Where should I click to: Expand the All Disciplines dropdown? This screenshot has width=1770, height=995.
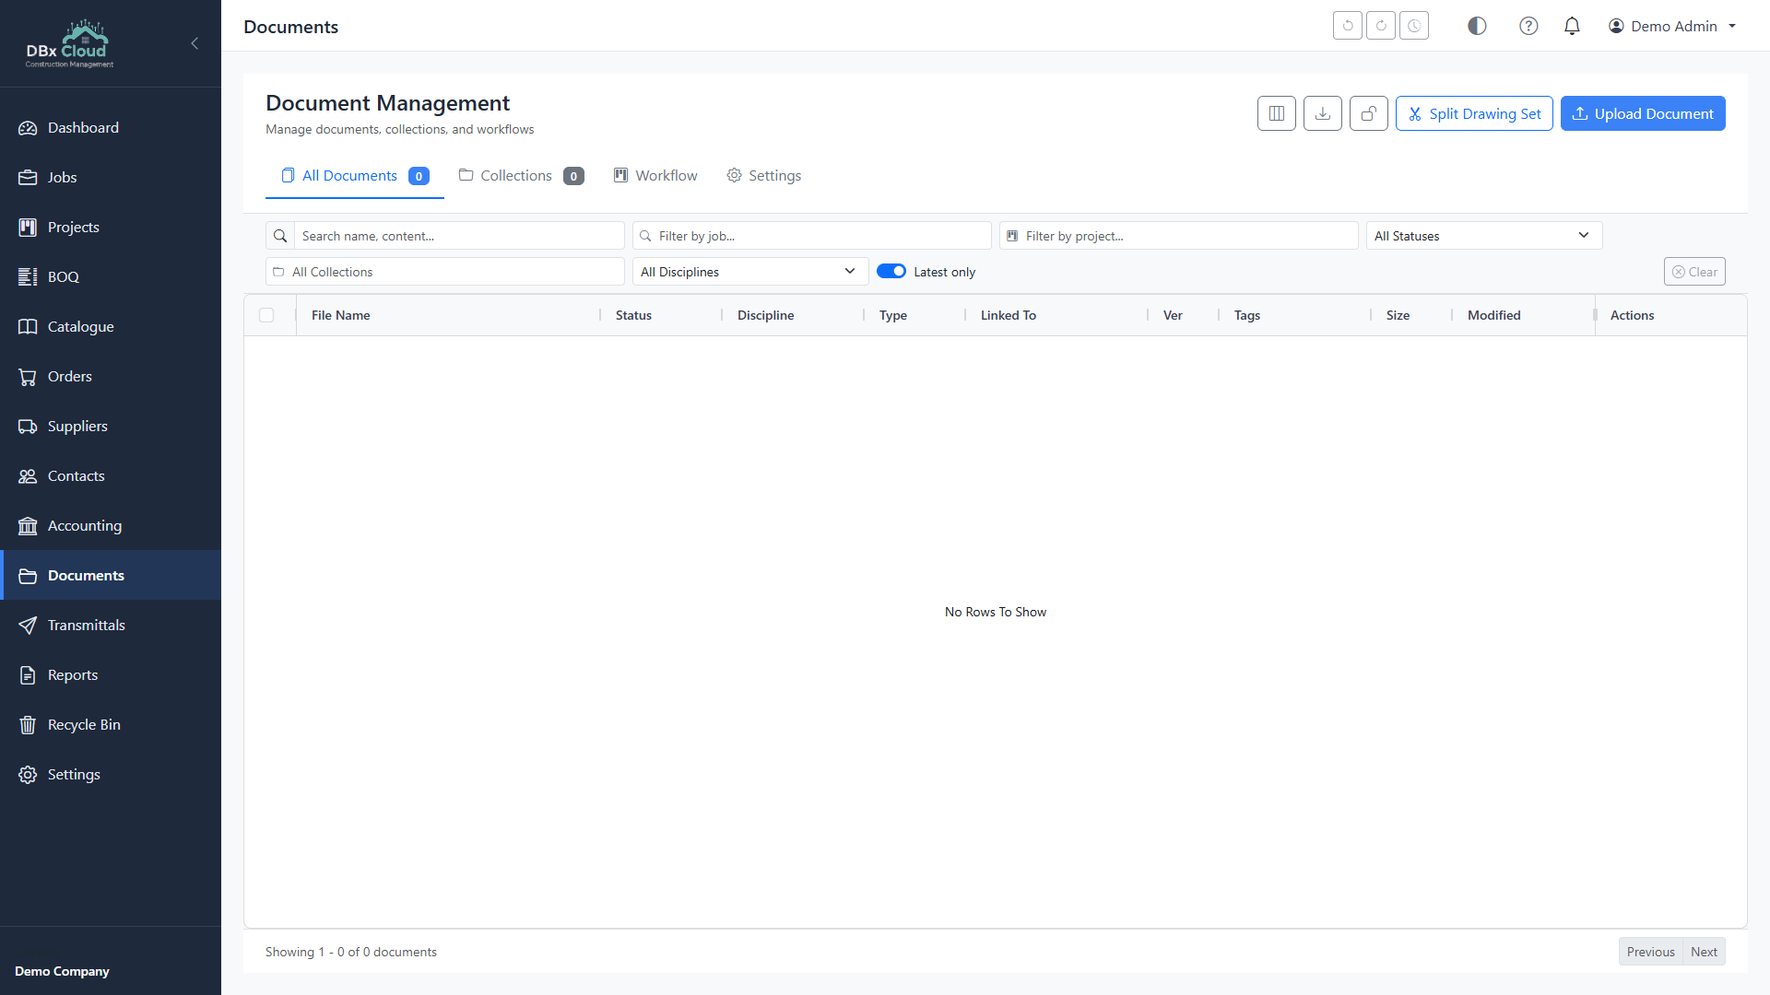pyautogui.click(x=749, y=271)
